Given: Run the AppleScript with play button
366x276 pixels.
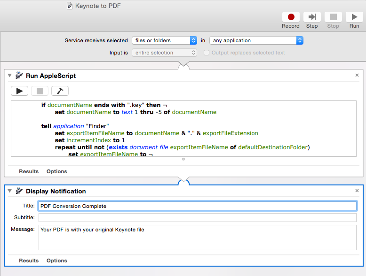Looking at the screenshot, I should (x=20, y=91).
